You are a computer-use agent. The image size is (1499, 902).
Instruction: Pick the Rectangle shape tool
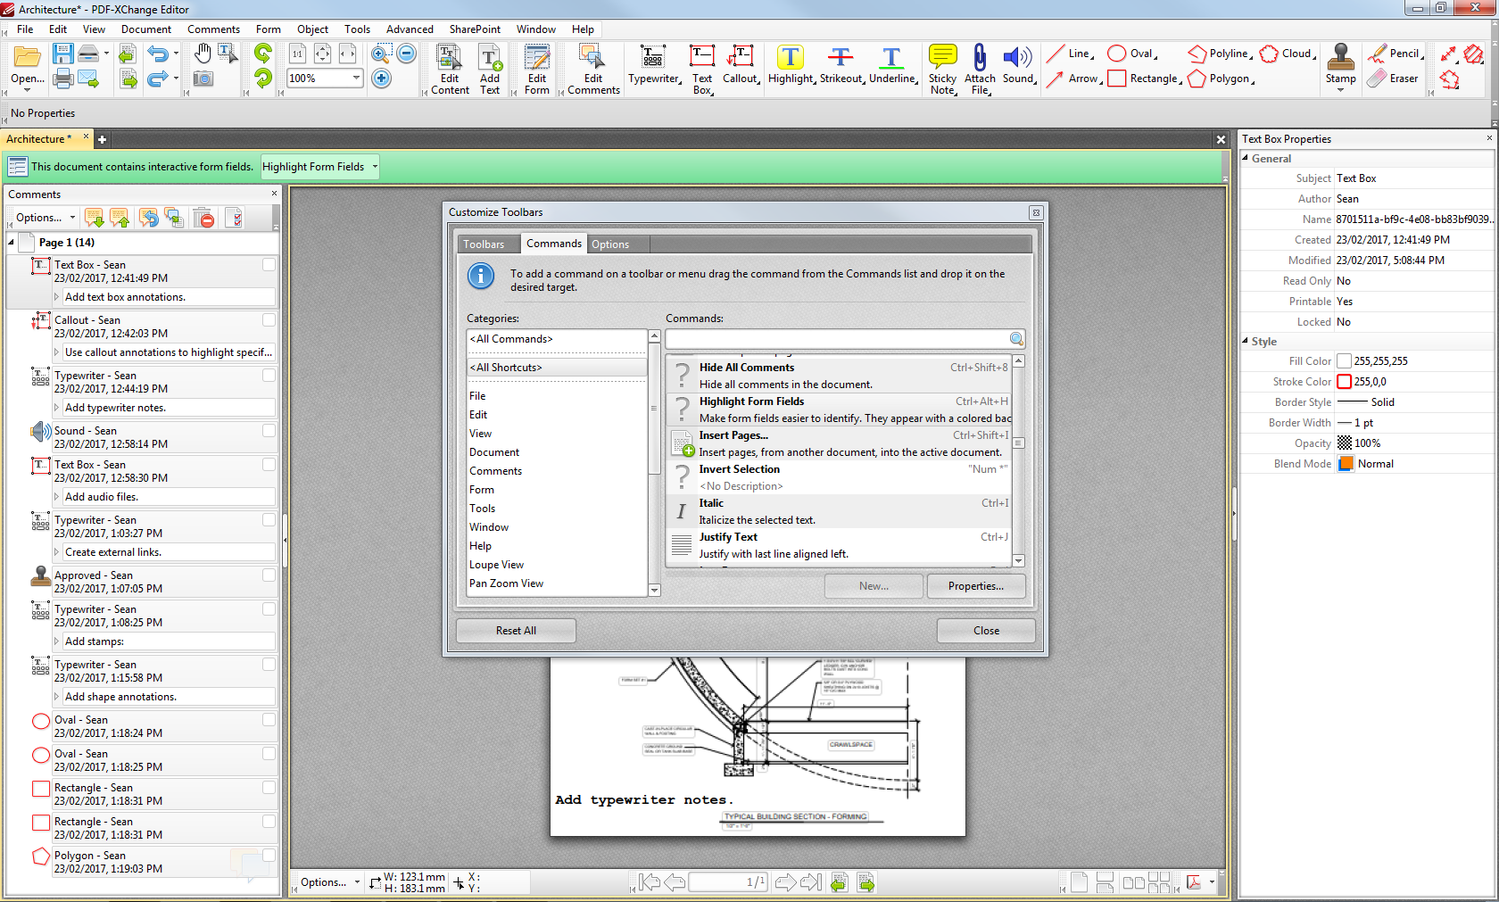pos(1145,79)
